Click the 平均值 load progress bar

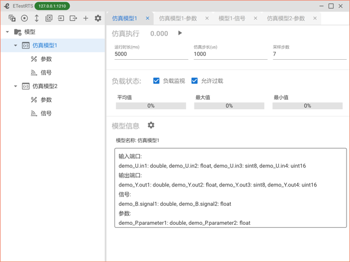pos(151,106)
